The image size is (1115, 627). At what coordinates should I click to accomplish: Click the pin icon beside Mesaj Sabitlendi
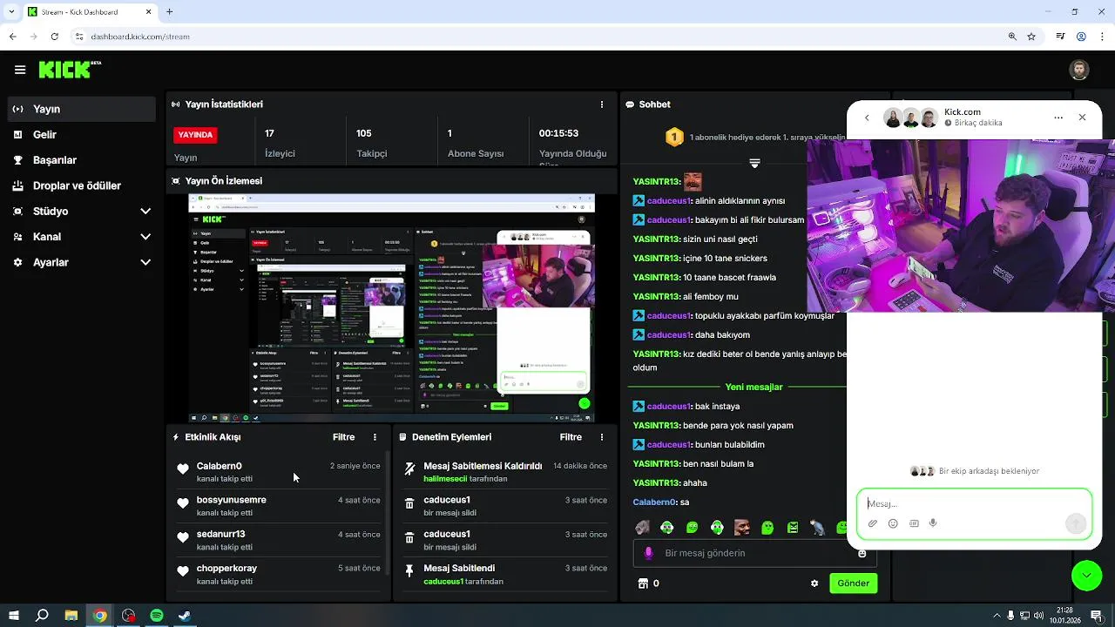pyautogui.click(x=409, y=571)
